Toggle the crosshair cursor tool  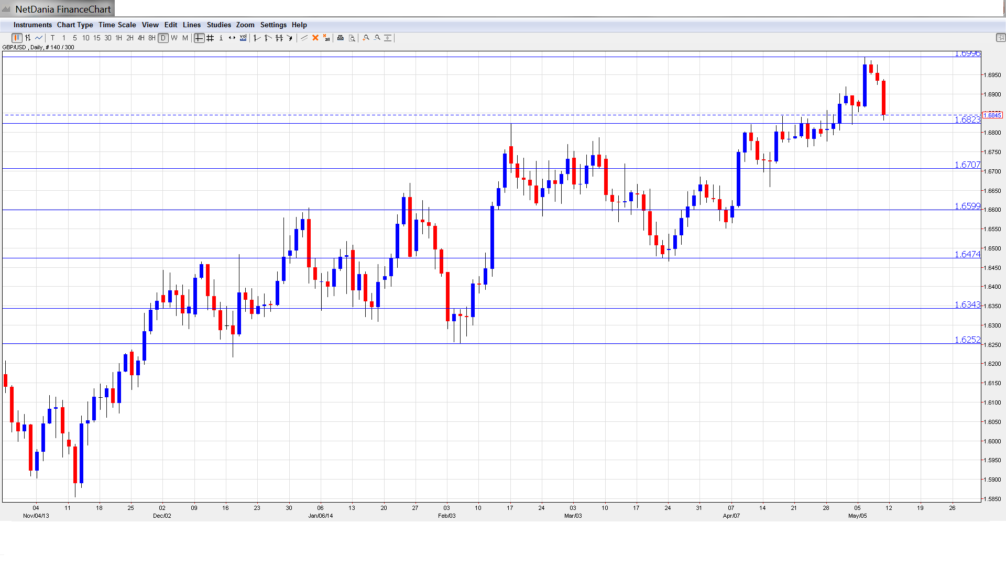(199, 38)
